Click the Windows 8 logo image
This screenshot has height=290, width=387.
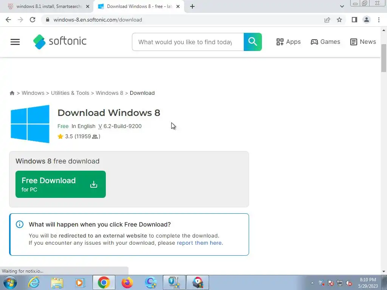(30, 124)
